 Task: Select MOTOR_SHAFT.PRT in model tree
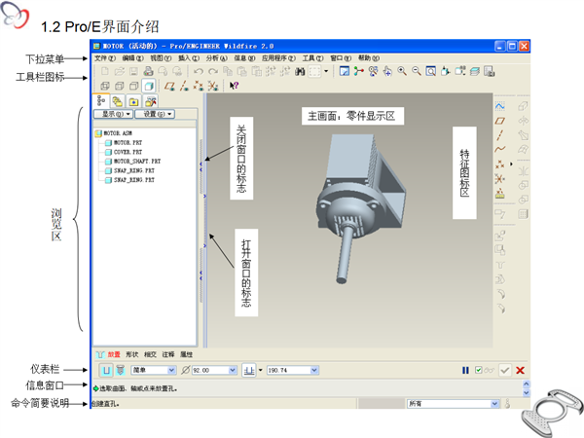[x=133, y=162]
